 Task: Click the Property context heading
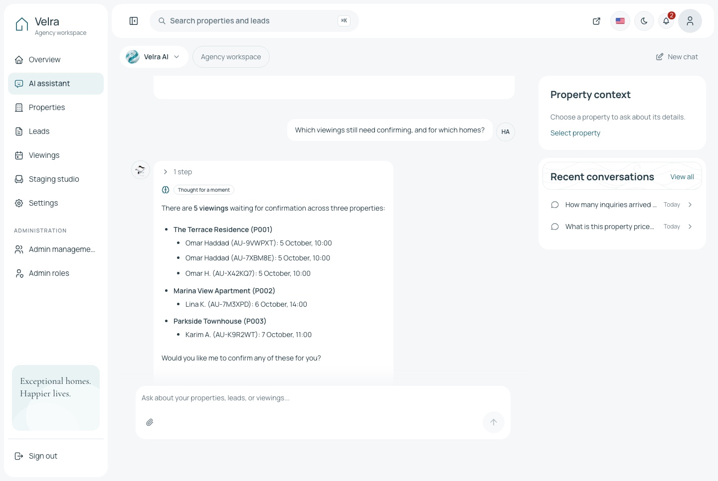[x=590, y=95]
